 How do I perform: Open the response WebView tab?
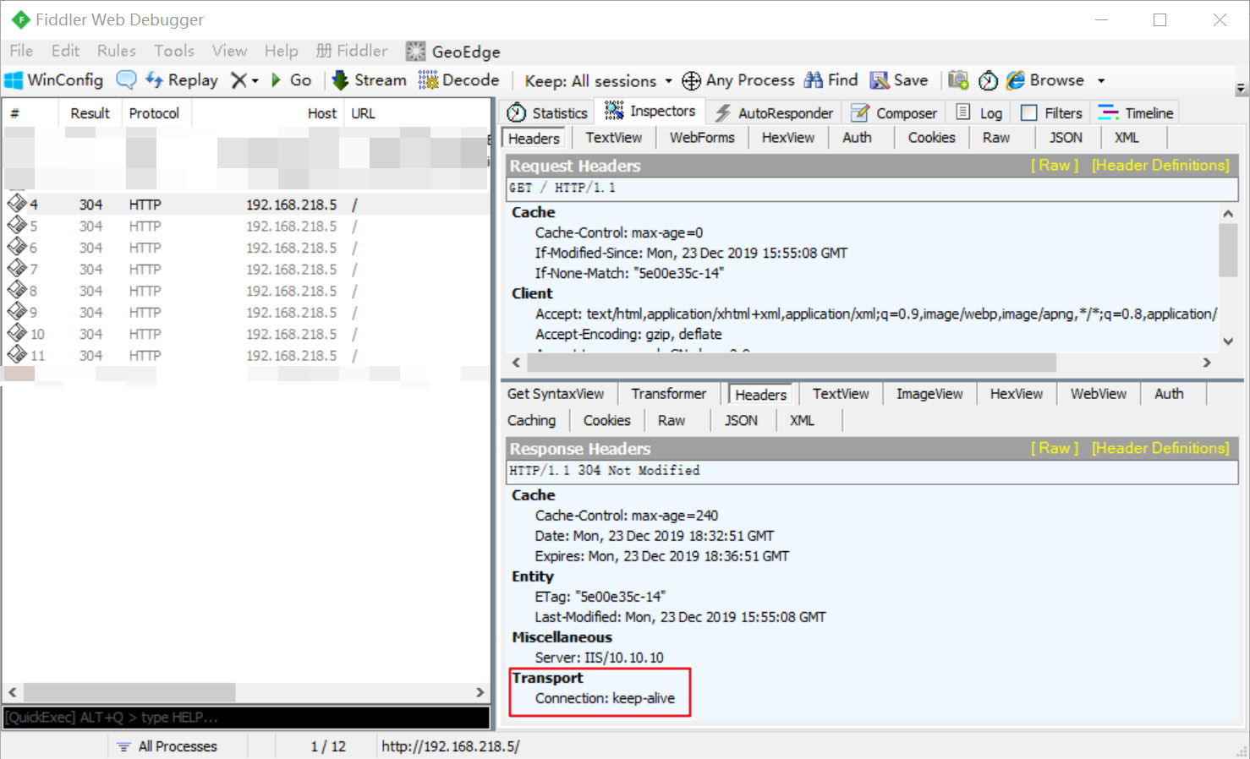(1098, 394)
